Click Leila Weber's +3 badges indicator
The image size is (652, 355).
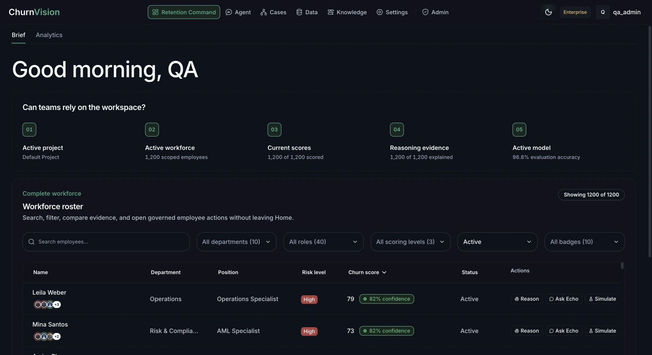[x=57, y=304]
